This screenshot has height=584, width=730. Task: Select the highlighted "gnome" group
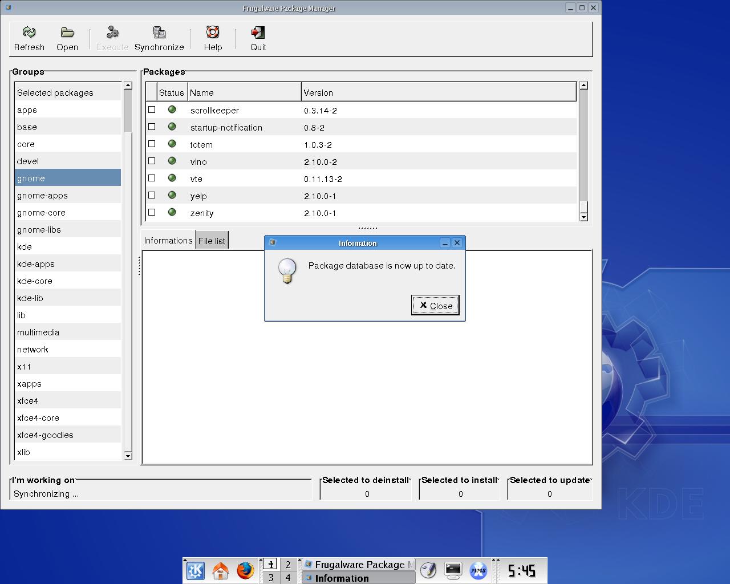coord(68,178)
